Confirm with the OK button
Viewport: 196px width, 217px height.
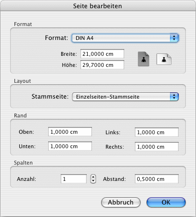coord(166,202)
